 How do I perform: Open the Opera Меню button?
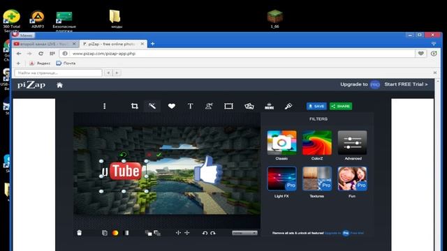(x=23, y=36)
